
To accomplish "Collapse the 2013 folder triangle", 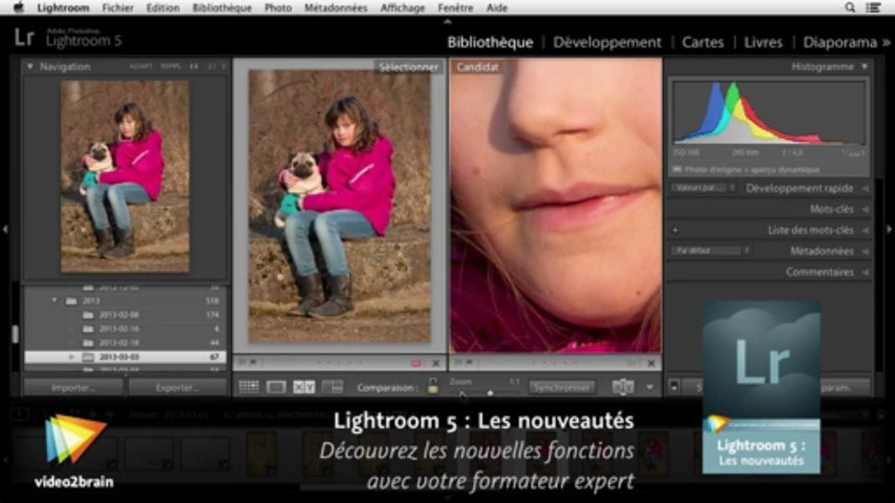I will click(55, 300).
